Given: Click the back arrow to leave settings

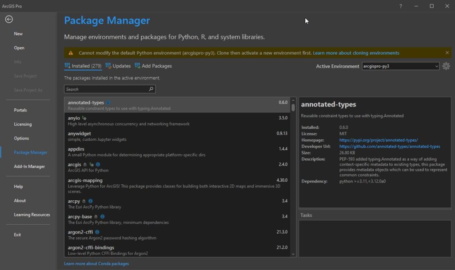Looking at the screenshot, I should click(x=9, y=19).
